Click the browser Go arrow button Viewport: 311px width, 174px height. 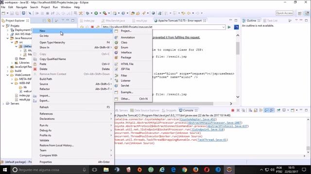tap(229, 27)
